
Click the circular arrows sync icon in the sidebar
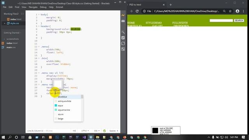click(123, 43)
